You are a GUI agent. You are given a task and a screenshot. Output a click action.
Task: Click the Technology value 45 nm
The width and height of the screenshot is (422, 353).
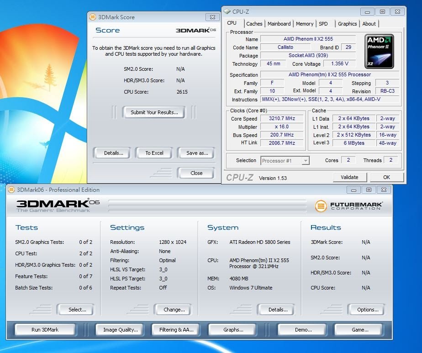click(273, 63)
